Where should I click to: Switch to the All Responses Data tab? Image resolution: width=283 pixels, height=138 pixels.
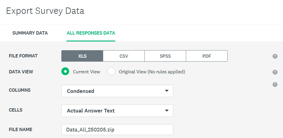coord(91,33)
